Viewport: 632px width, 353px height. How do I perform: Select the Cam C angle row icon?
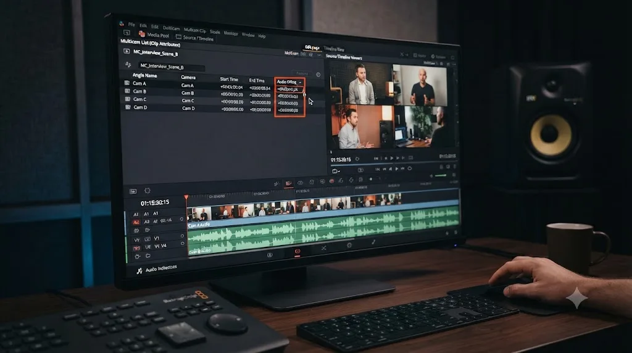(x=127, y=99)
